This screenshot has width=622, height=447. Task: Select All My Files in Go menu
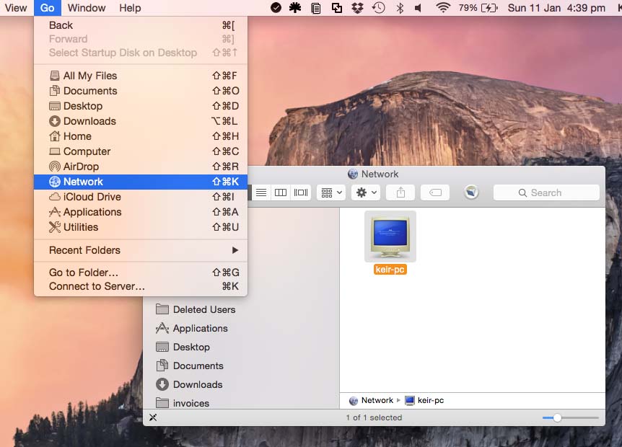click(x=141, y=76)
